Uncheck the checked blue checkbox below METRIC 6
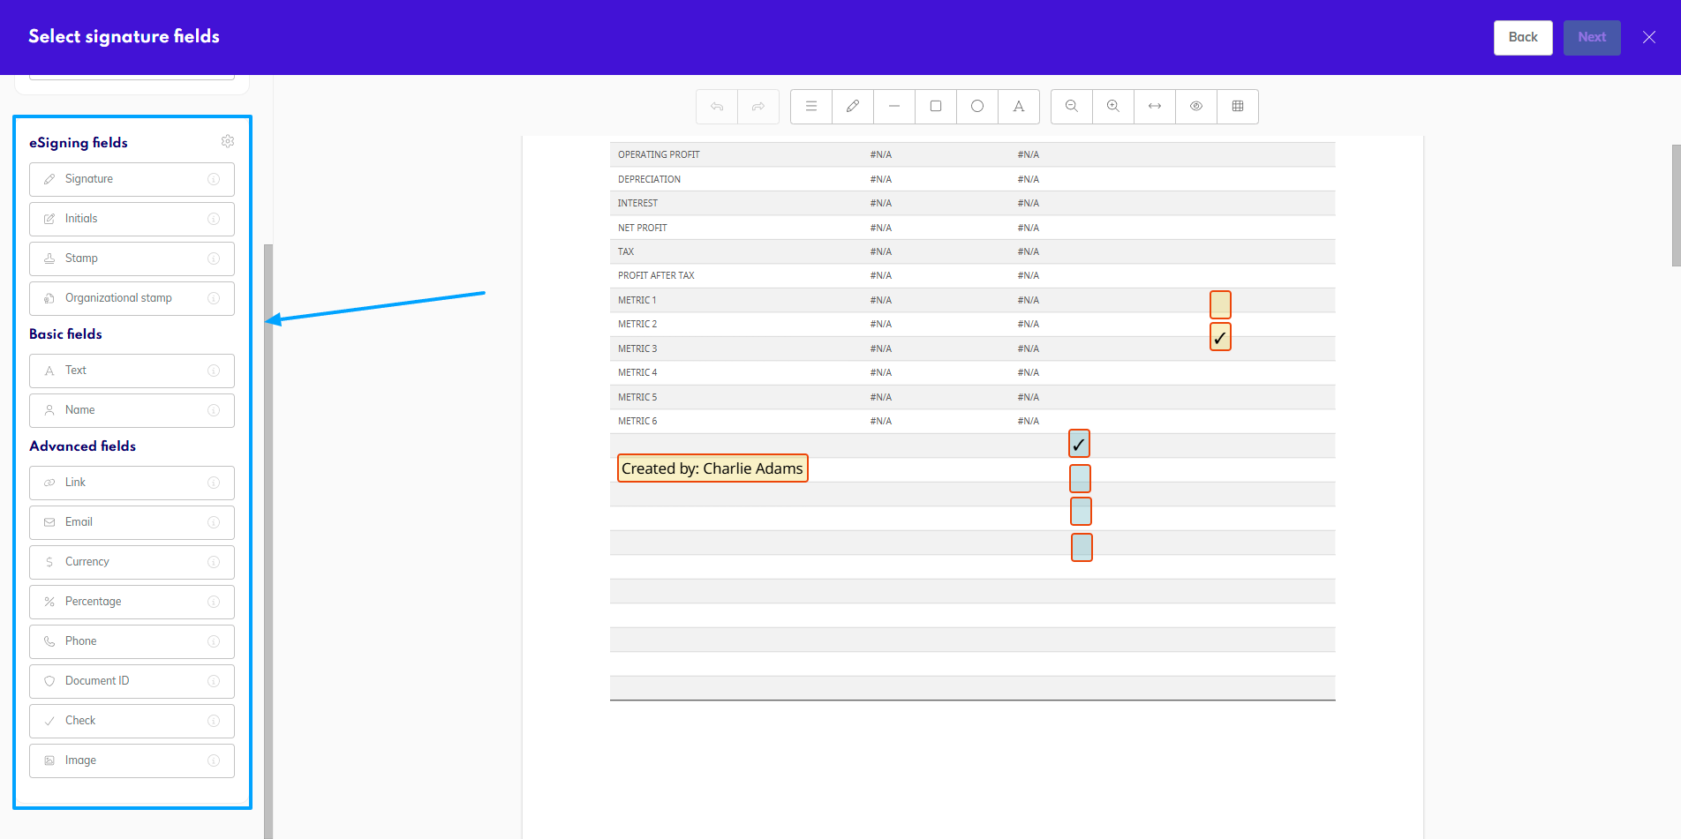1681x839 pixels. [x=1079, y=444]
